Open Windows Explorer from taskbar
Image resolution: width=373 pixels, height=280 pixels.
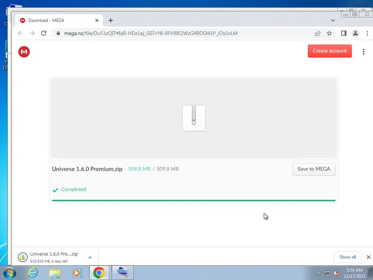coord(55,273)
